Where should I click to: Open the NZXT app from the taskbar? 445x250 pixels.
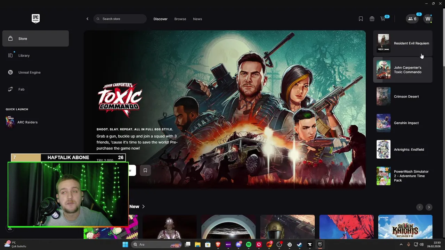click(228, 244)
